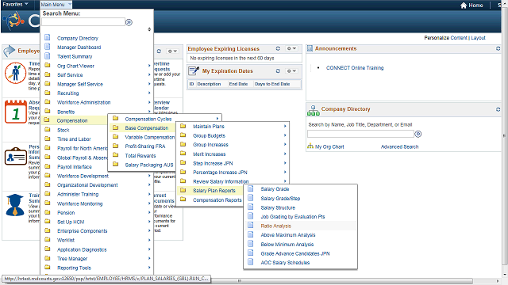Refresh the Employee Expiring Licenses pagelet
The image size is (508, 285).
point(278,48)
